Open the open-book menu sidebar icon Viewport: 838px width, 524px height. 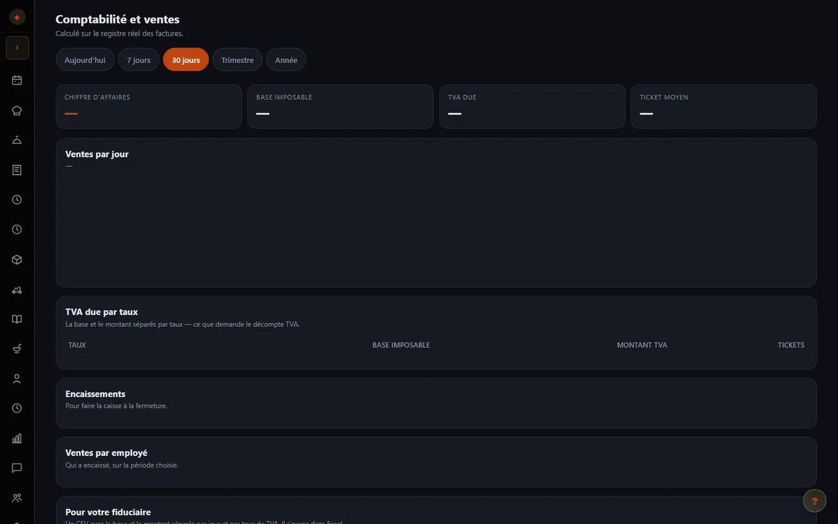click(17, 319)
